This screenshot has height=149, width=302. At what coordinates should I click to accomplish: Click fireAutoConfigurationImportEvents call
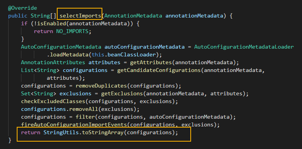[74, 125]
